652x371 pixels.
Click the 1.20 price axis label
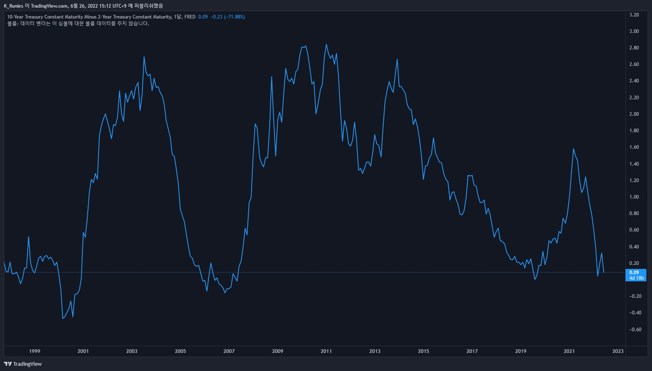634,180
